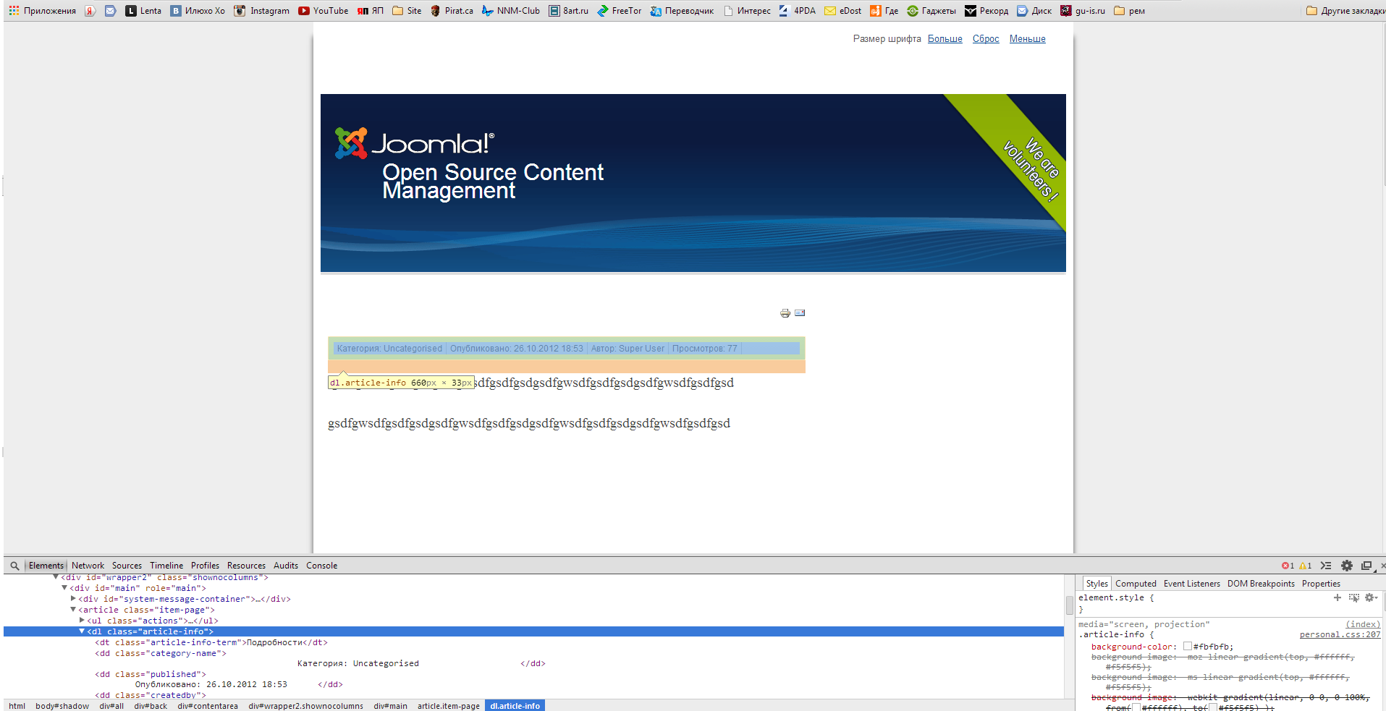This screenshot has width=1386, height=711.
Task: Open the Computed styles tab
Action: [1136, 584]
